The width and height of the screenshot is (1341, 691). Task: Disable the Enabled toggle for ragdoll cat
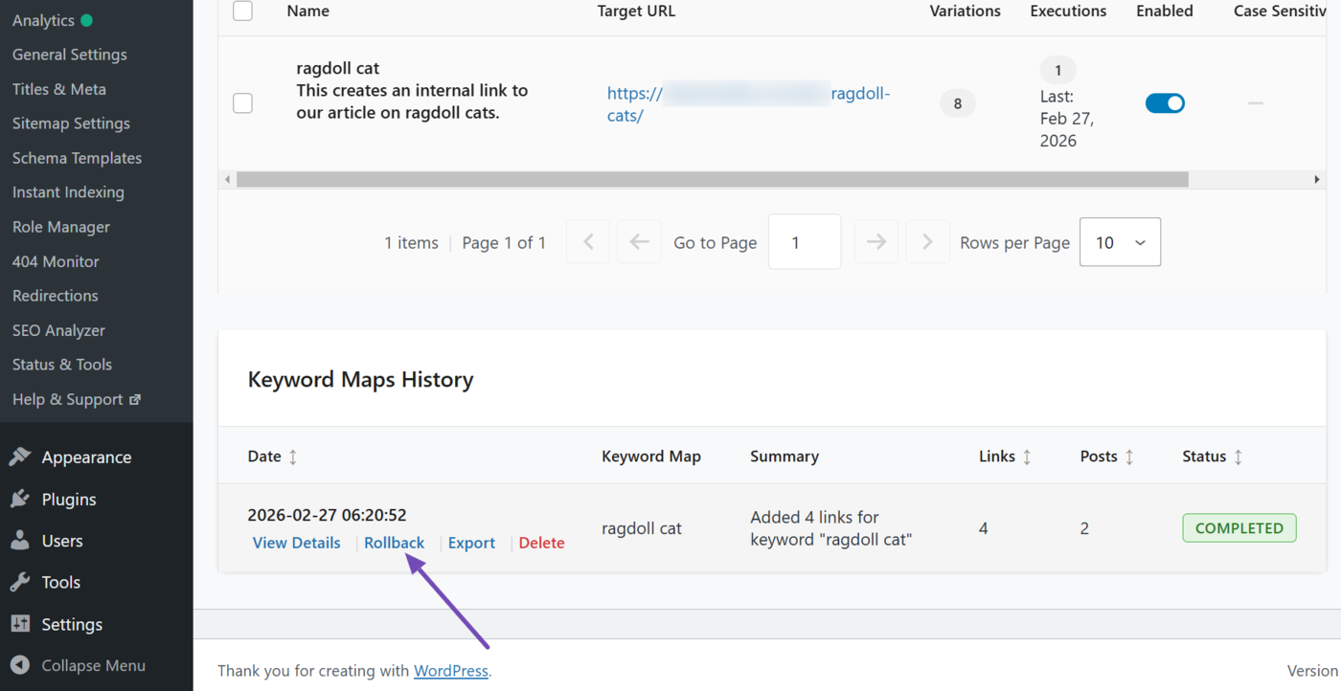click(x=1165, y=102)
